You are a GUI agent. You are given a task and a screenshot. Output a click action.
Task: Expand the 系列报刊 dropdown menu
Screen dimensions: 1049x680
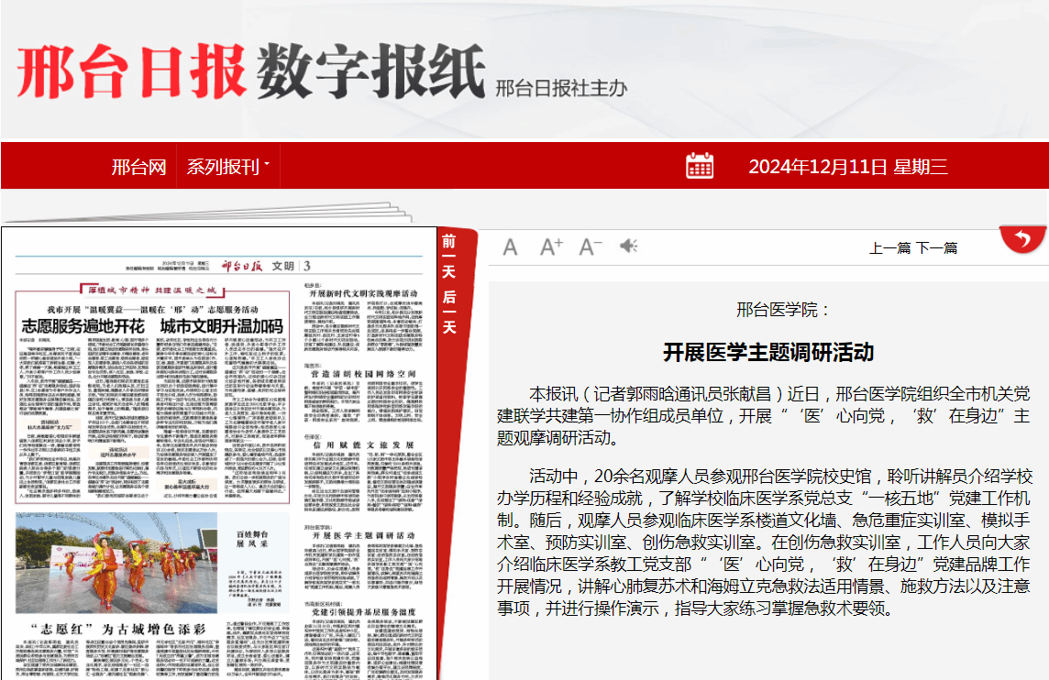point(227,167)
